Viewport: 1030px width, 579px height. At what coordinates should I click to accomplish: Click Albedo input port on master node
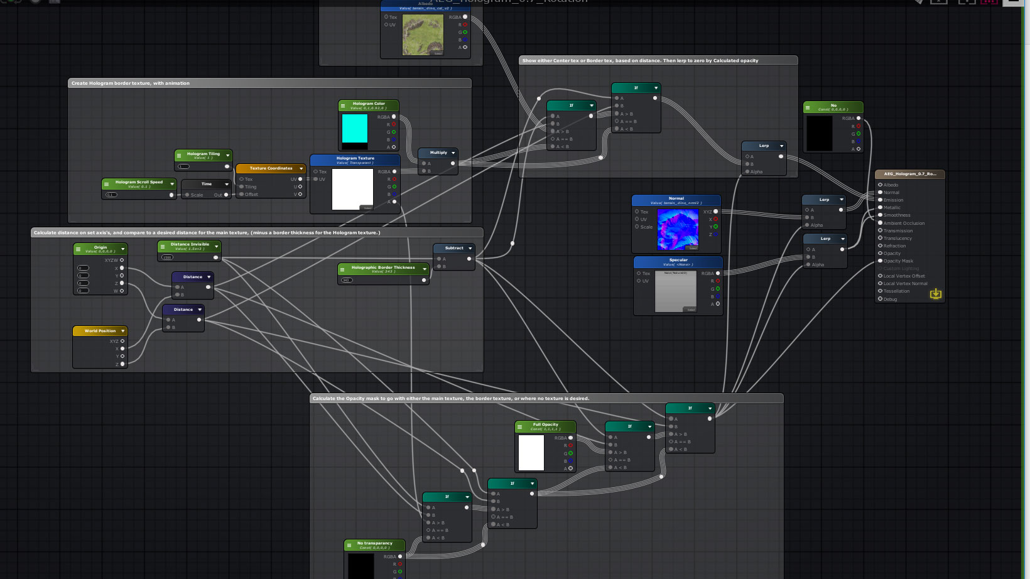click(x=880, y=185)
